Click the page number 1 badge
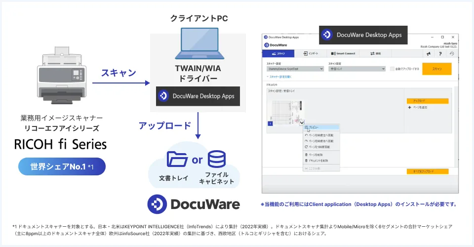474x247 pixels. coord(270,123)
